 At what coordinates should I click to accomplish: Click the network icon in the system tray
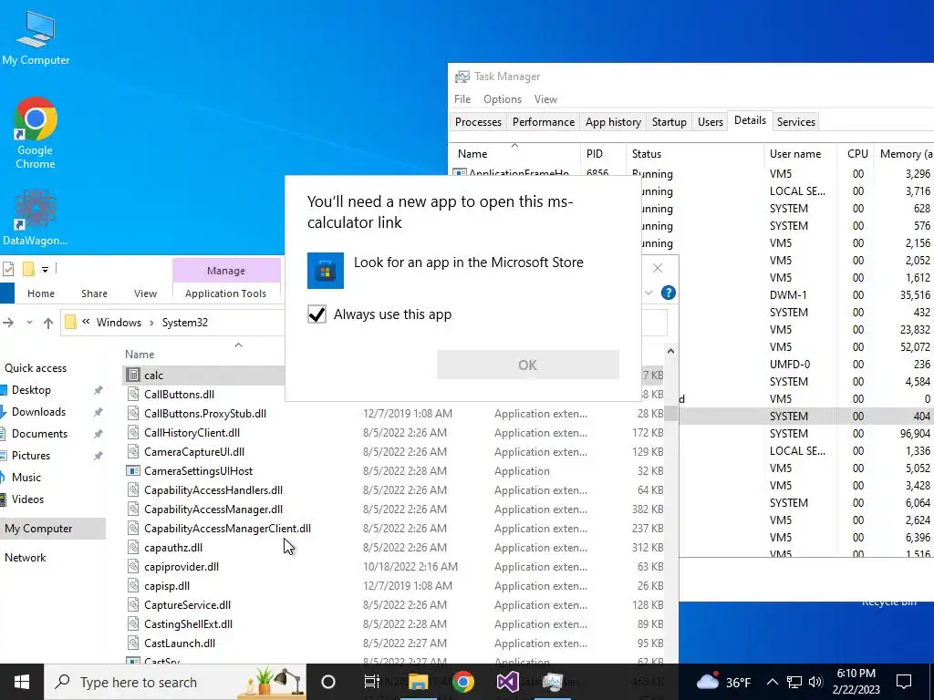[x=794, y=682]
